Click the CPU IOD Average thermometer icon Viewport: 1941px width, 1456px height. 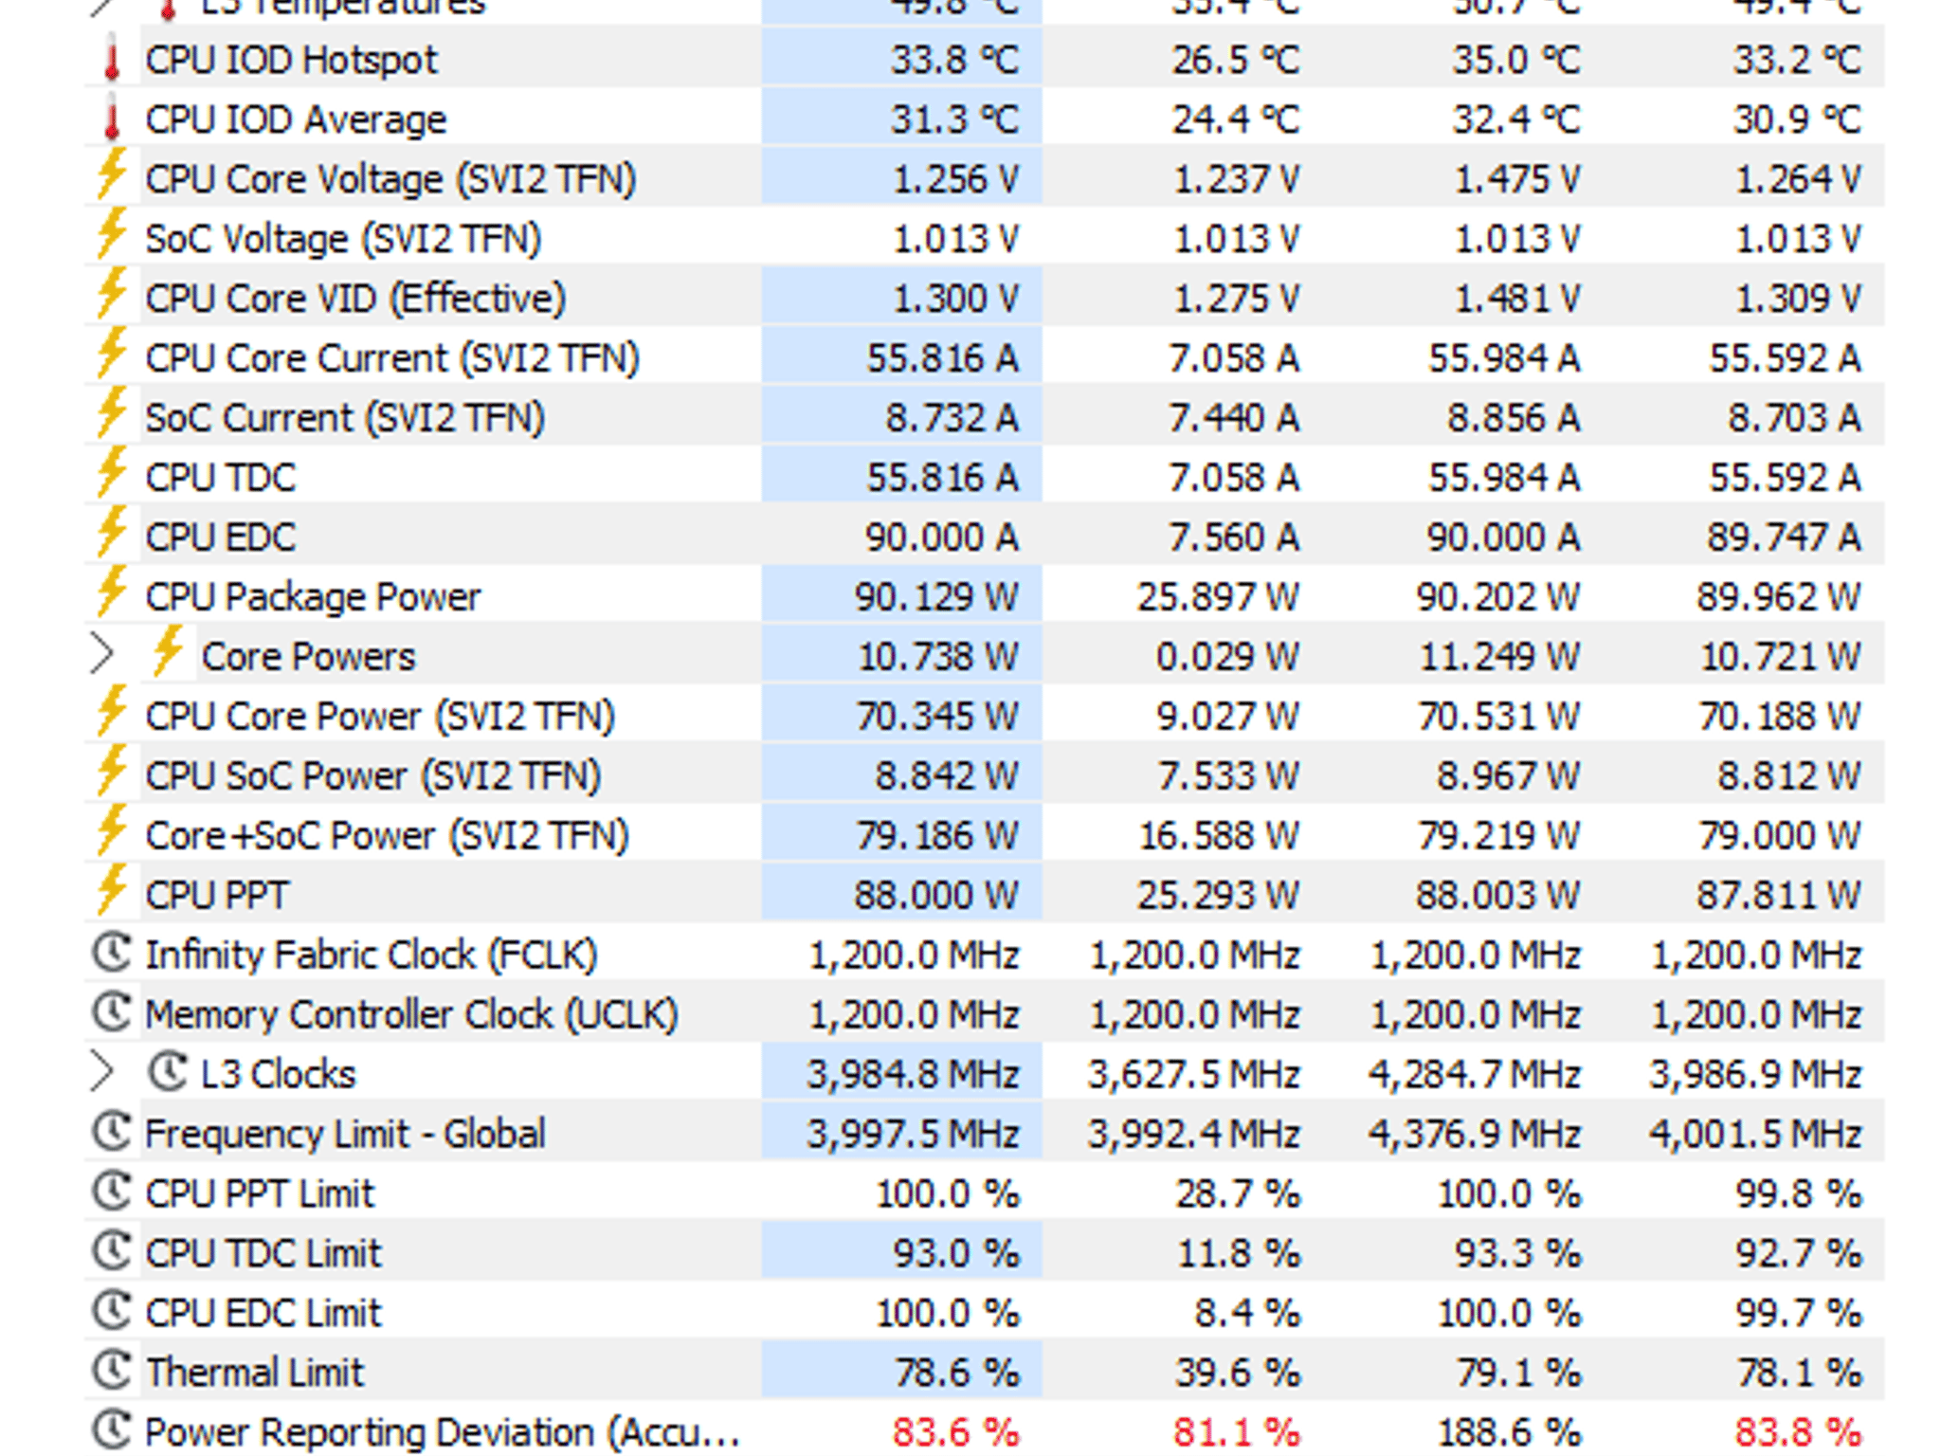click(x=112, y=119)
